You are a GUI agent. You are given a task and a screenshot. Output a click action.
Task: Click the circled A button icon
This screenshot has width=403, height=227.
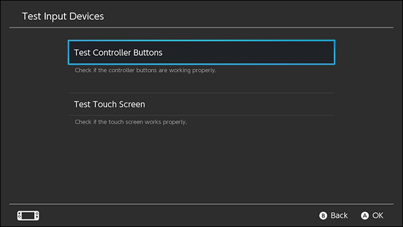365,215
